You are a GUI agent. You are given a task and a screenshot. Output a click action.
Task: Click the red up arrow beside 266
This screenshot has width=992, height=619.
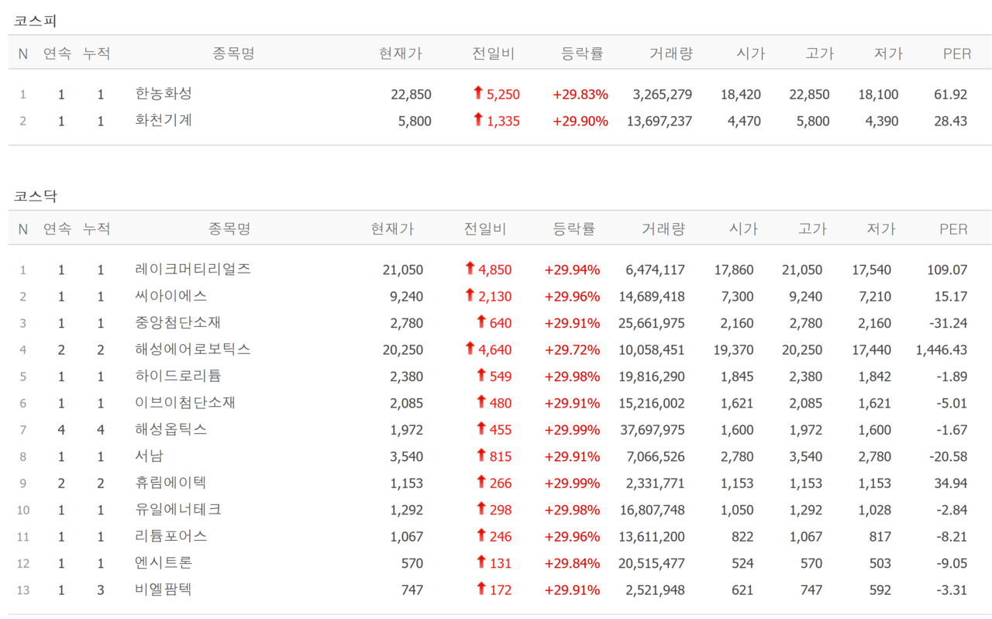pyautogui.click(x=481, y=482)
